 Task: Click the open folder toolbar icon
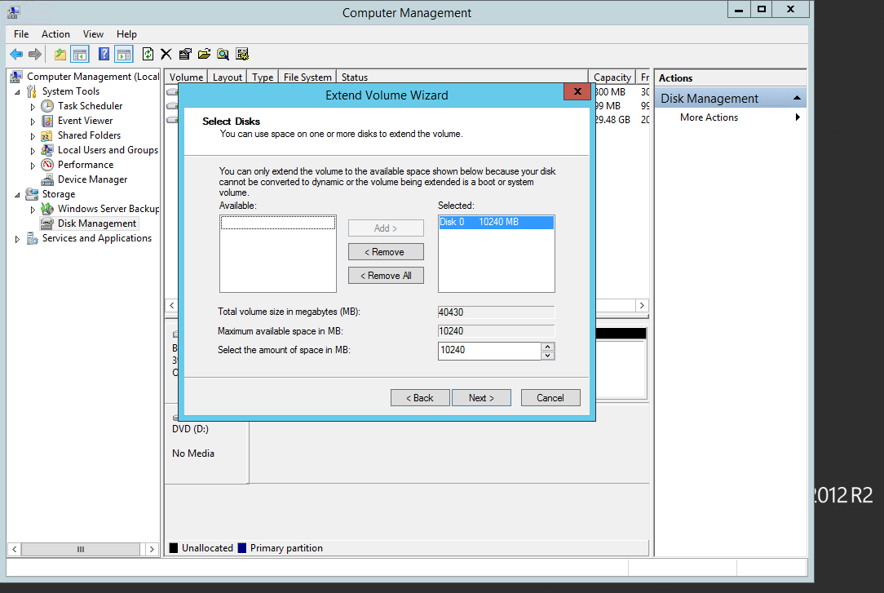point(204,54)
